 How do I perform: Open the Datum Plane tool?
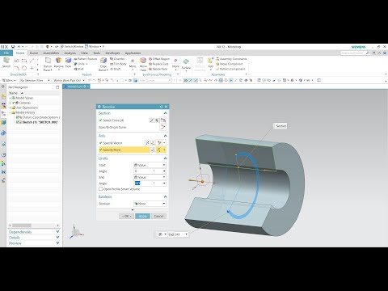[48, 64]
